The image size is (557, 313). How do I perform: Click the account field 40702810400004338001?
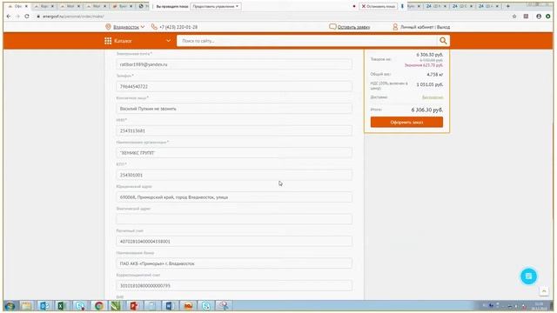pos(234,242)
